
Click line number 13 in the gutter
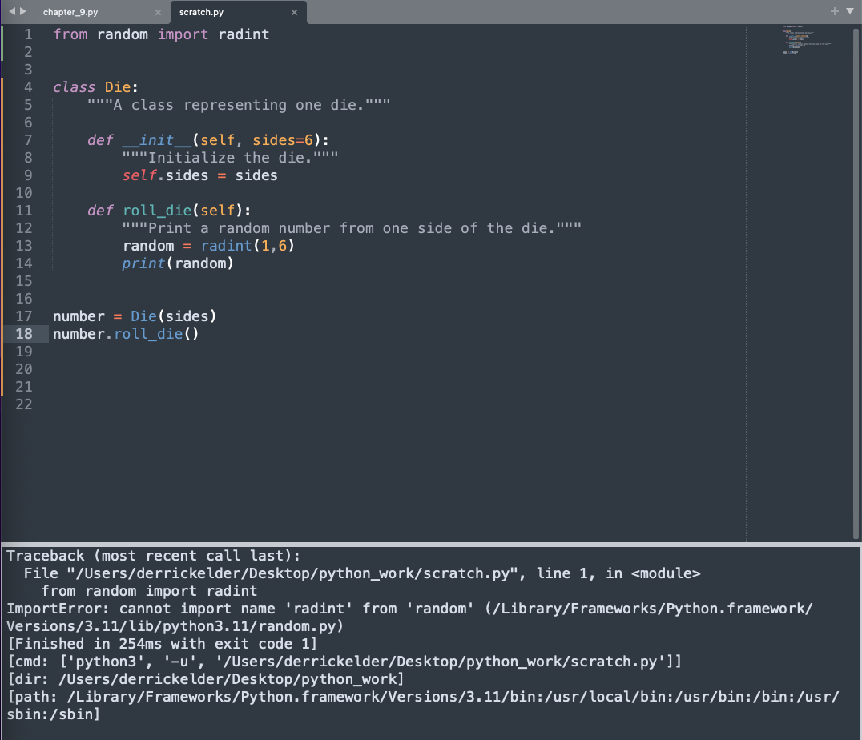pos(28,245)
